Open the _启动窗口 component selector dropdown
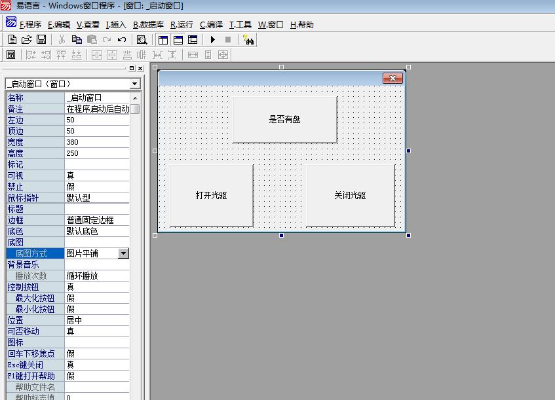The image size is (555, 400). pyautogui.click(x=135, y=84)
